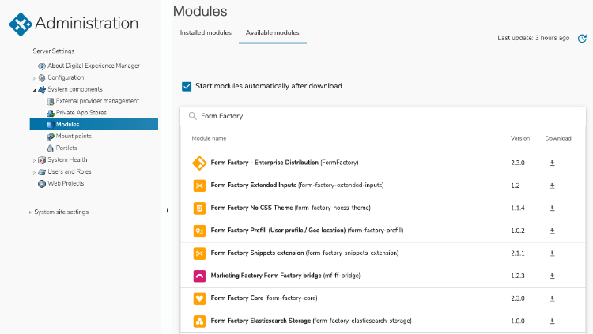The height and width of the screenshot is (334, 593).
Task: Open Users and Roles item
Action: pyautogui.click(x=70, y=171)
